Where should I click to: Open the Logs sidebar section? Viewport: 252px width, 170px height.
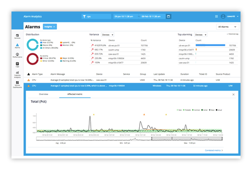click(x=17, y=65)
